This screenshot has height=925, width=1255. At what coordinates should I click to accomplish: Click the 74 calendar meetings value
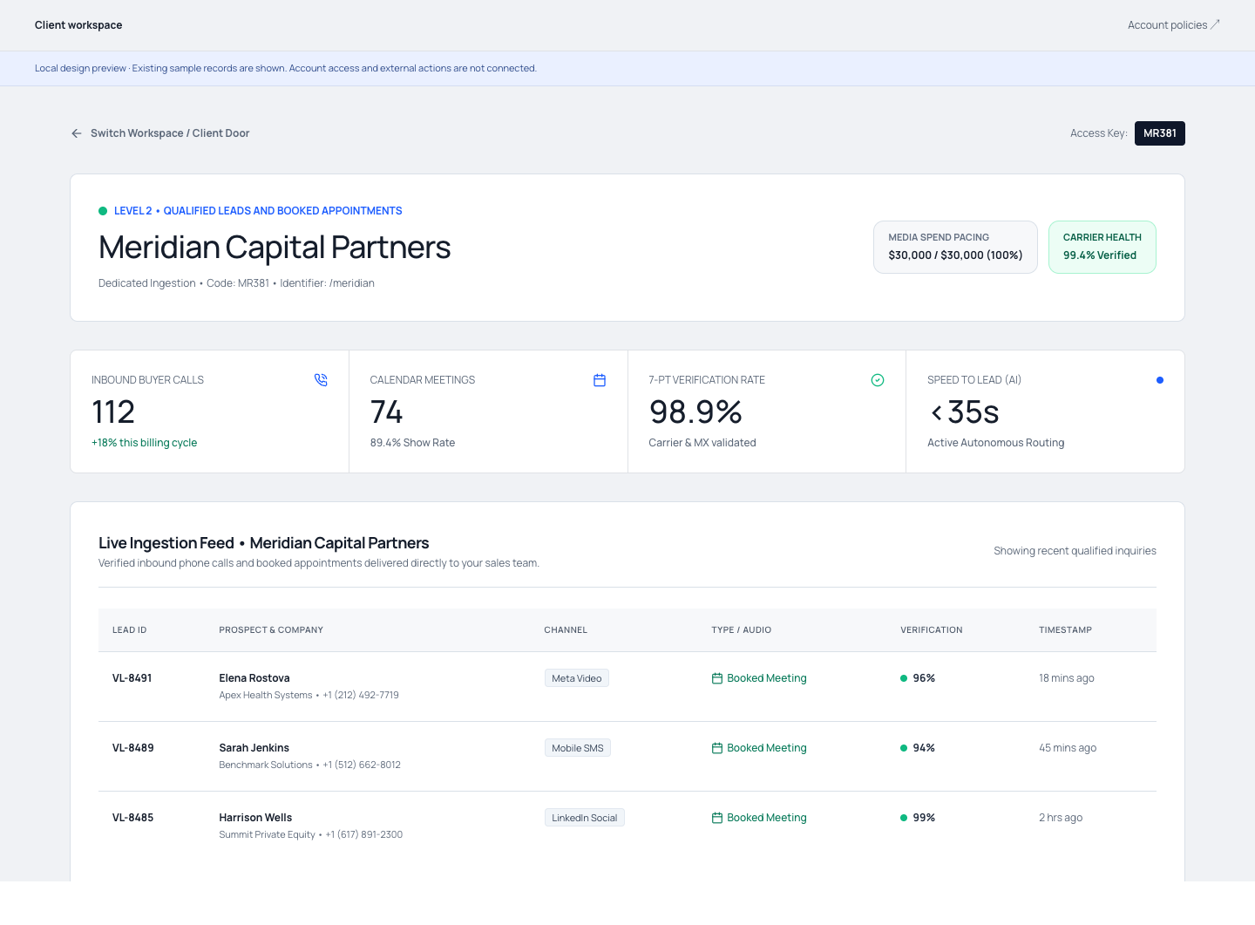click(386, 411)
